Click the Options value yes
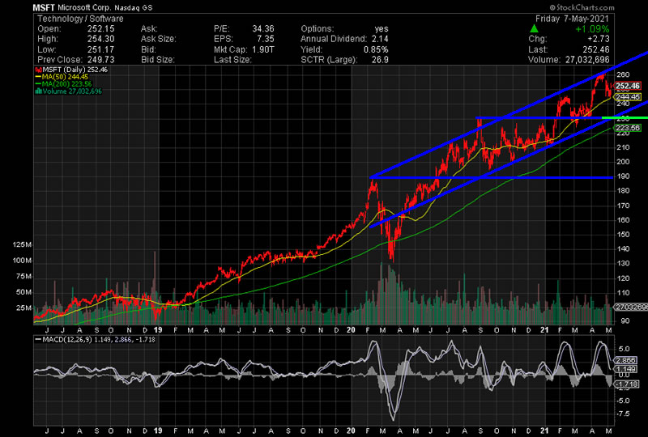 (x=382, y=29)
